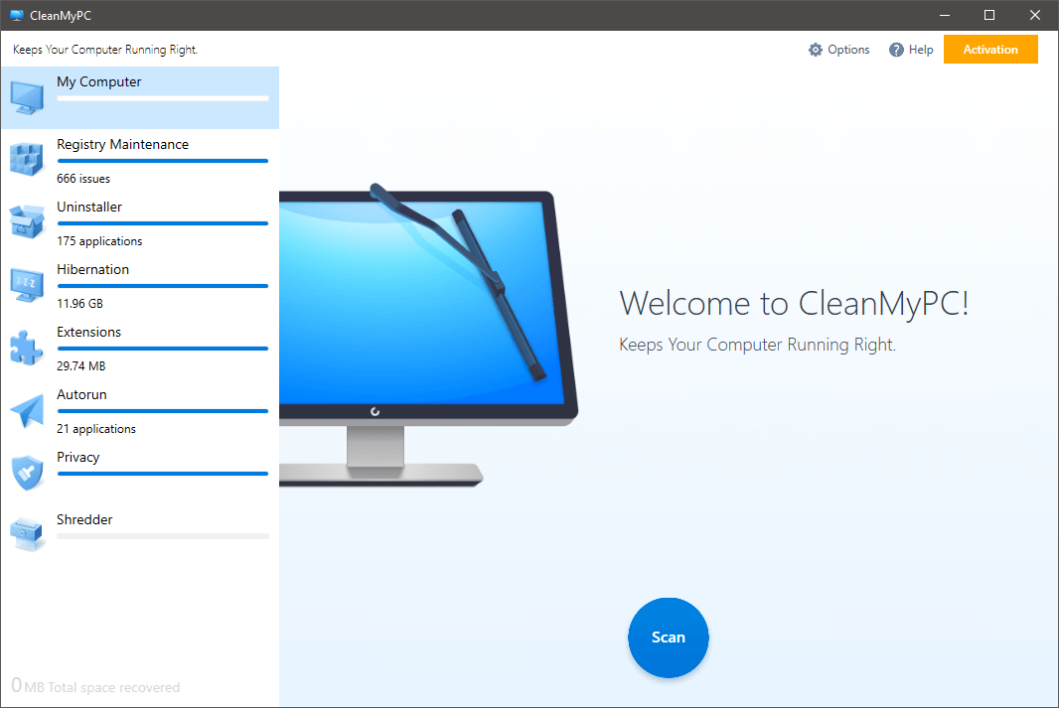
Task: Open the Uninstaller section
Action: click(x=140, y=222)
